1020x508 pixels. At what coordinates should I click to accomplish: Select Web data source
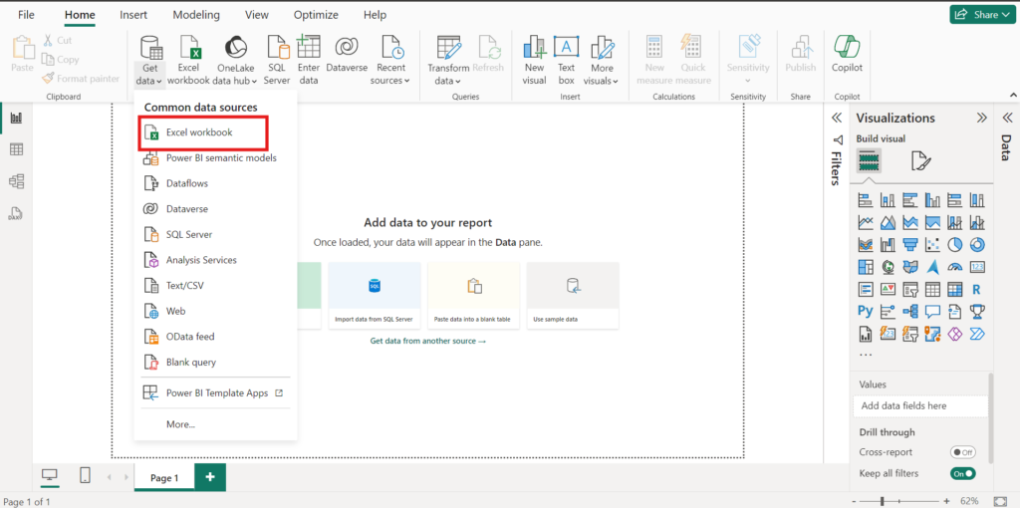(x=215, y=311)
